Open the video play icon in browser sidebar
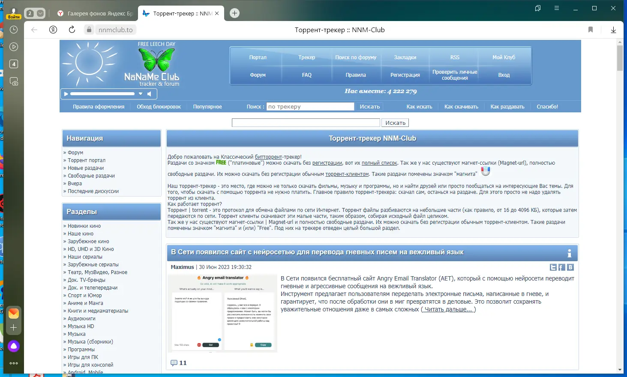Screen dimensions: 627x377 click(x=14, y=47)
